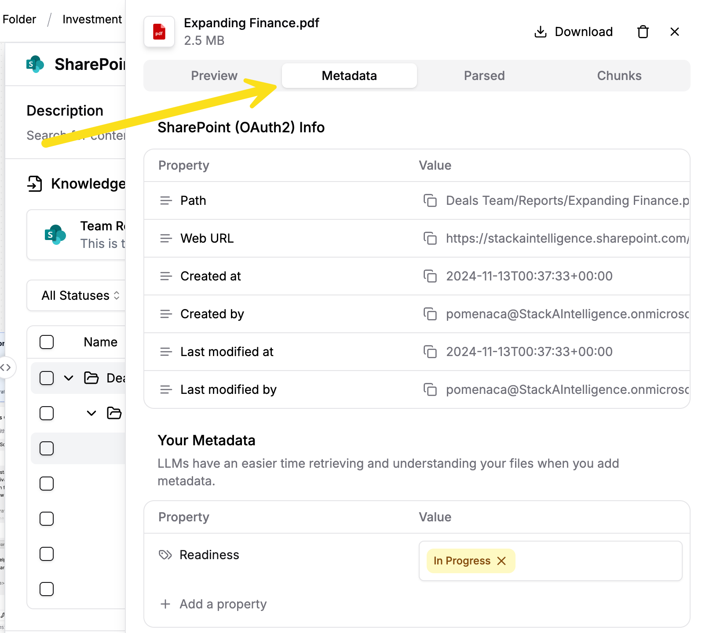
Task: Copy the Created by email
Action: (430, 314)
